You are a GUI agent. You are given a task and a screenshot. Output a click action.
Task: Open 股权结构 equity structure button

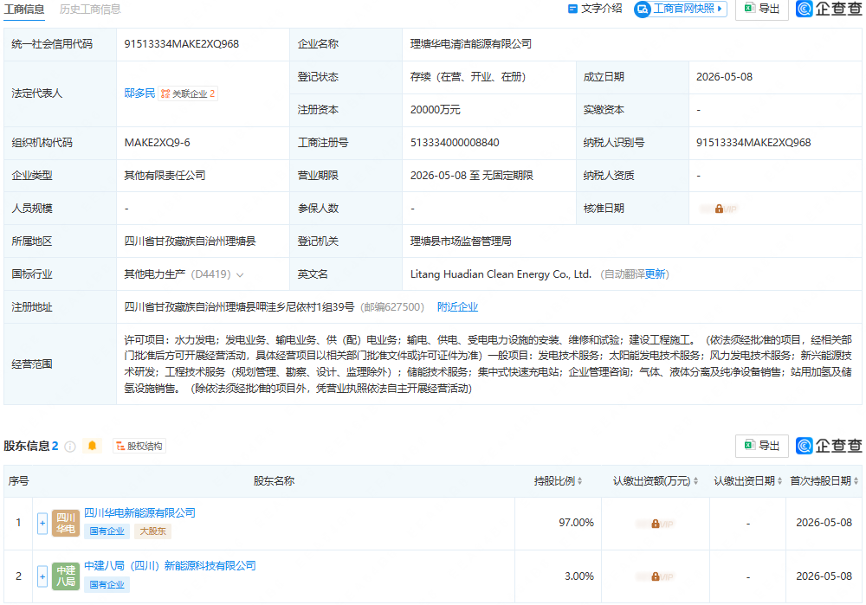click(139, 446)
